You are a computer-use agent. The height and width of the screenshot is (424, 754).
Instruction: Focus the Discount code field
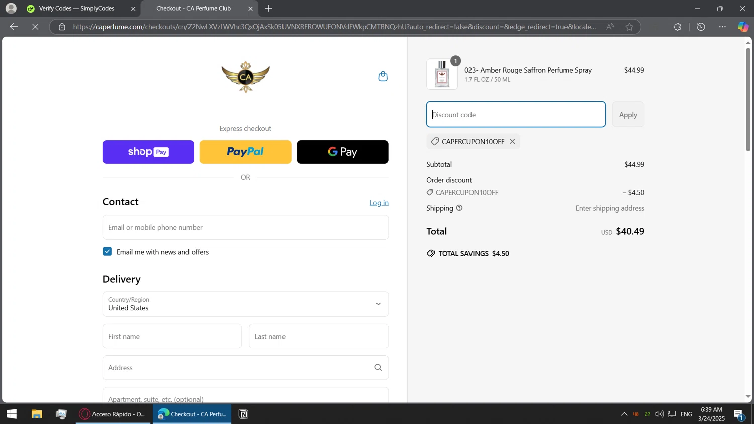[516, 115]
